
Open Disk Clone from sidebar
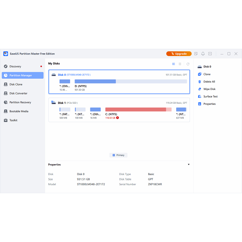[x=23, y=84]
